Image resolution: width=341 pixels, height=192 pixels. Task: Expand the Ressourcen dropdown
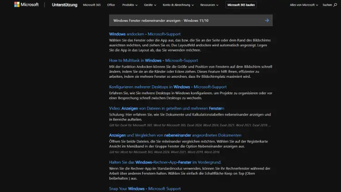[x=210, y=5]
